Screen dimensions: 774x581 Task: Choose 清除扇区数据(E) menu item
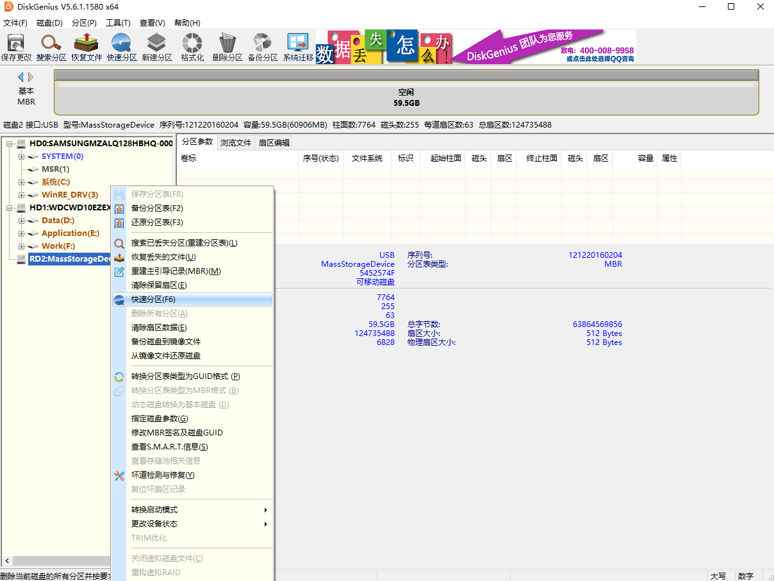click(192, 328)
